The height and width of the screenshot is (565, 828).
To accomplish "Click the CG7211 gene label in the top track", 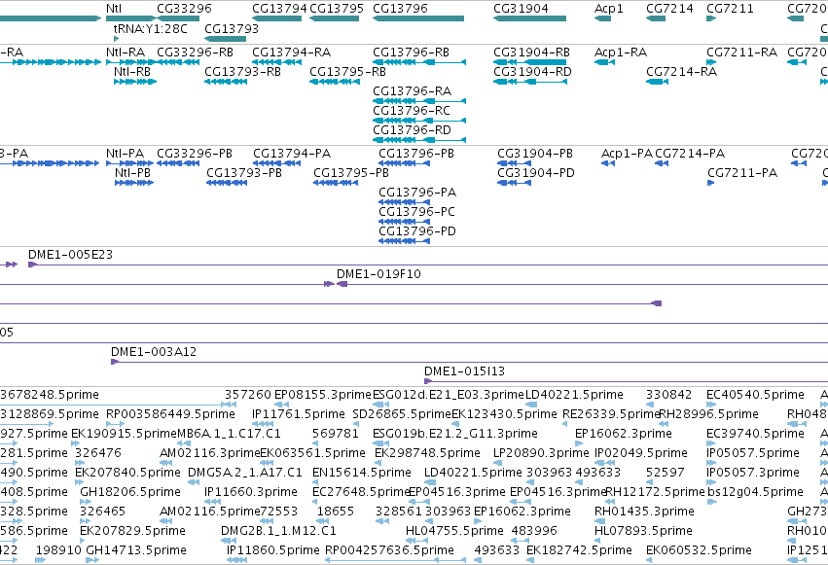I will coord(730,9).
